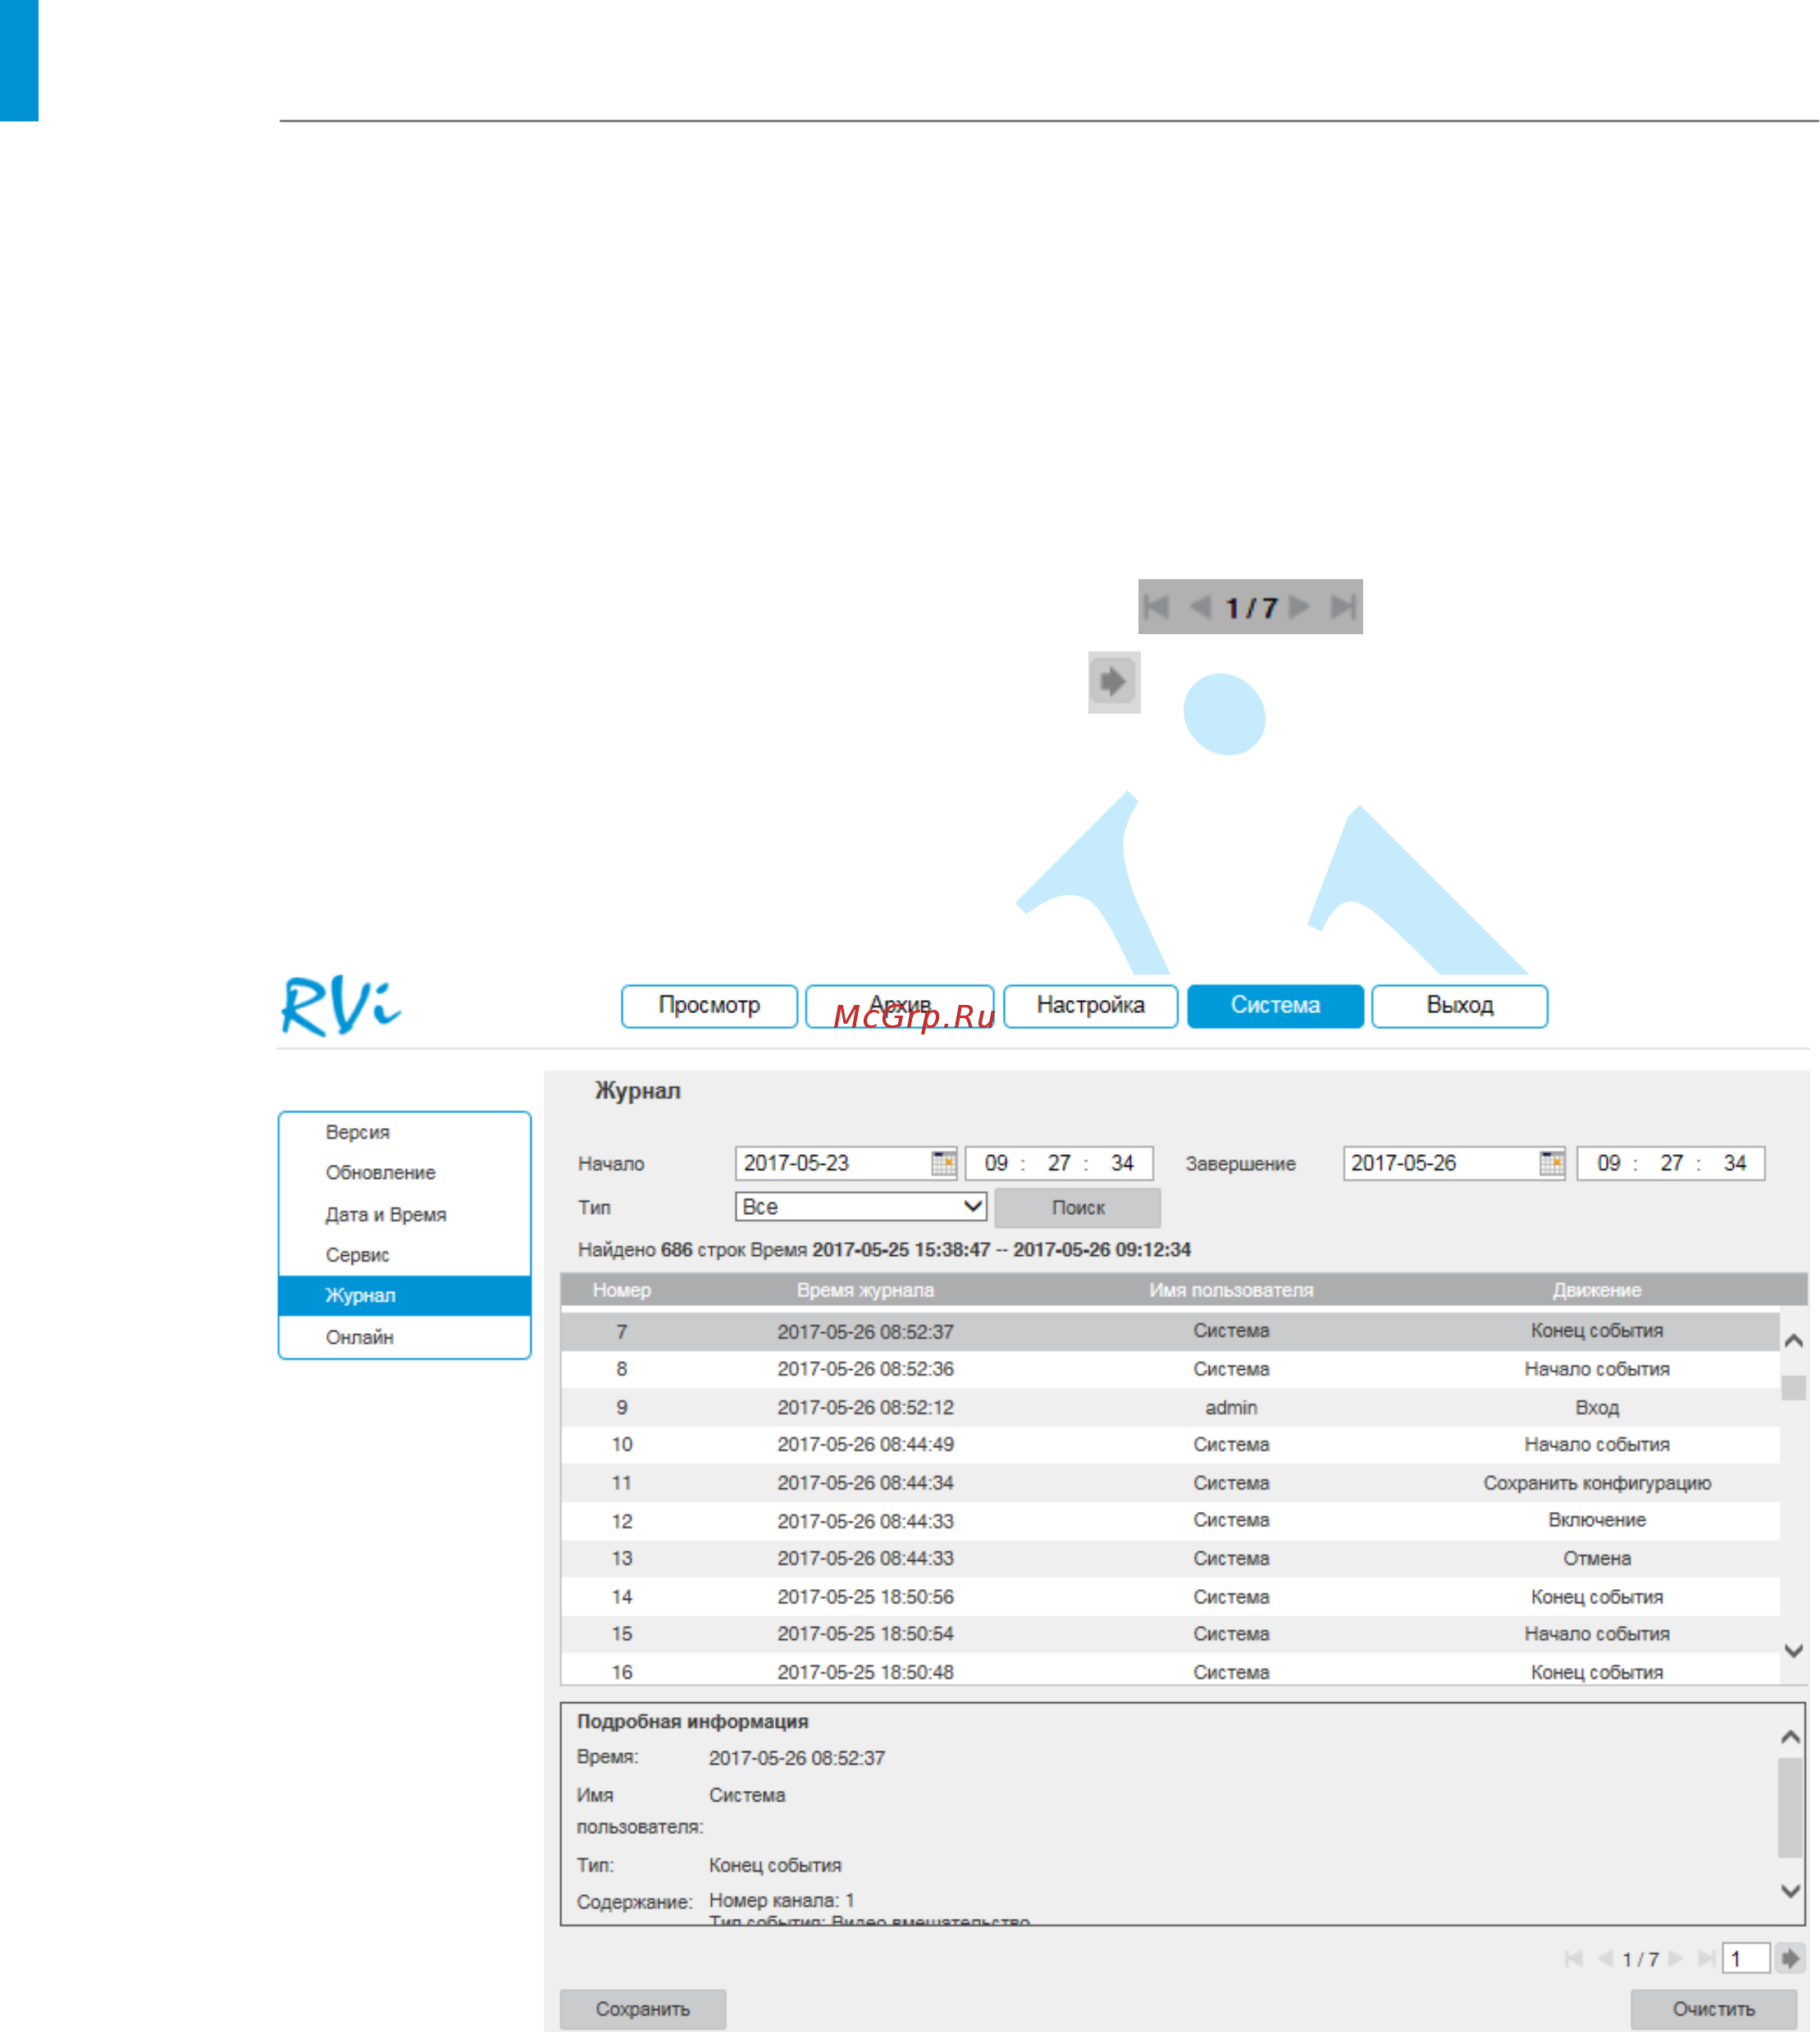Click the end time seconds field
Image resolution: width=1820 pixels, height=2032 pixels.
coord(1734,1163)
